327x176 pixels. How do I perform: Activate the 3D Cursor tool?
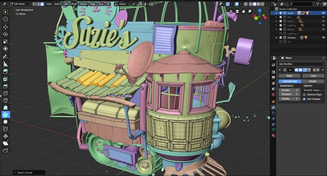pyautogui.click(x=5, y=19)
